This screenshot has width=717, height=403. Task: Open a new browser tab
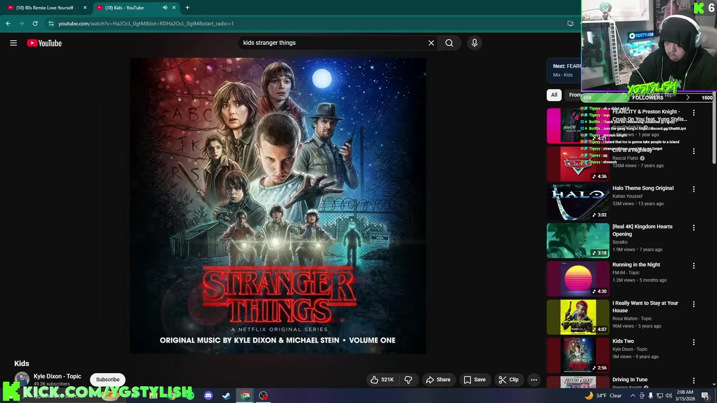click(x=187, y=8)
